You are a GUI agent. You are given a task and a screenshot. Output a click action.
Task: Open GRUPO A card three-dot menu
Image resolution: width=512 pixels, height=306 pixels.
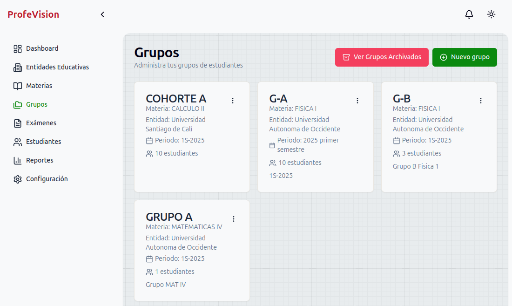pyautogui.click(x=234, y=219)
